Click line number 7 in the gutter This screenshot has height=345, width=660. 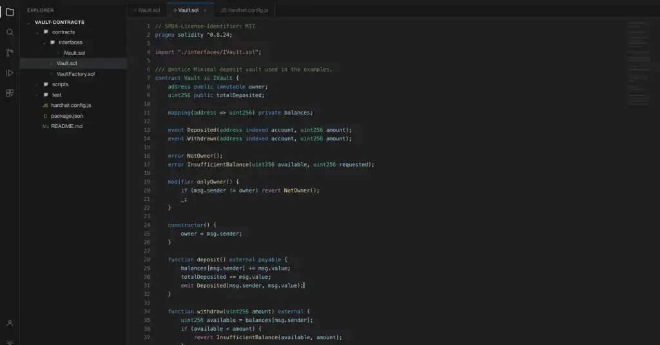tap(148, 78)
